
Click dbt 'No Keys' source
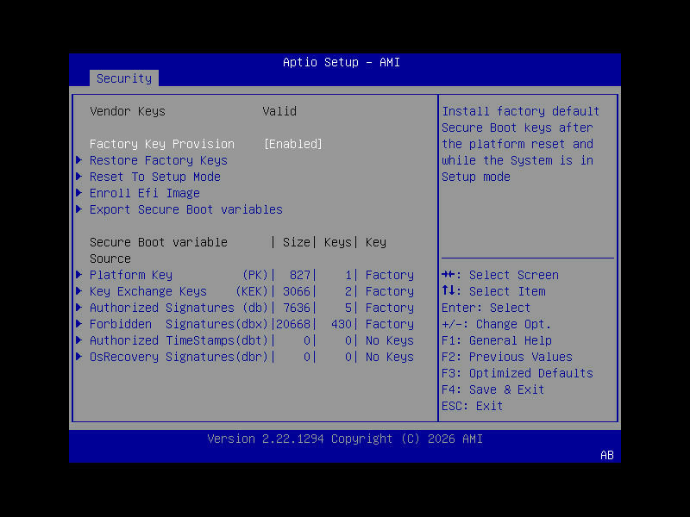point(390,340)
